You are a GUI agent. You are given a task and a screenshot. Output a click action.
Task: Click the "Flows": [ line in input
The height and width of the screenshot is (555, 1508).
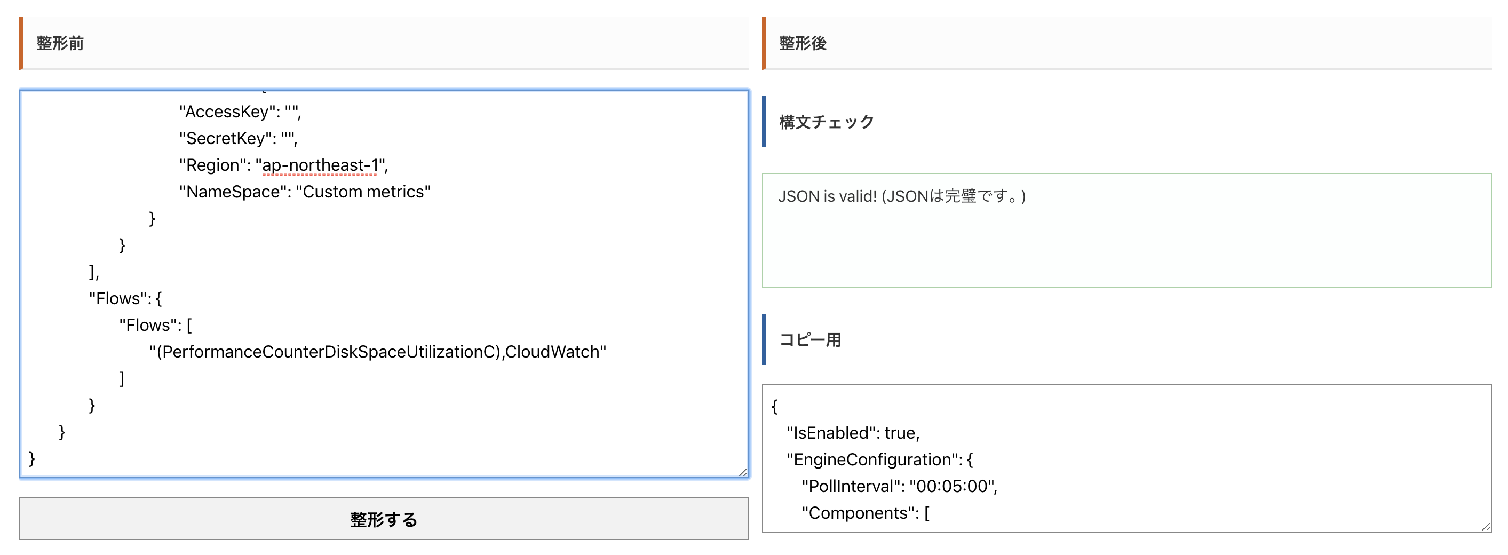point(156,325)
